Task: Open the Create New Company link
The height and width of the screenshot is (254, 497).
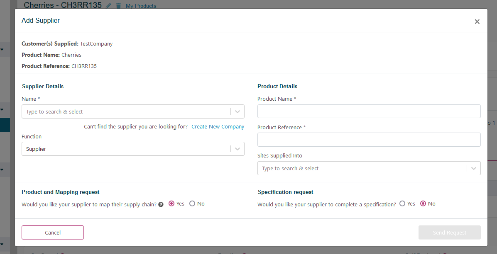Action: point(218,127)
